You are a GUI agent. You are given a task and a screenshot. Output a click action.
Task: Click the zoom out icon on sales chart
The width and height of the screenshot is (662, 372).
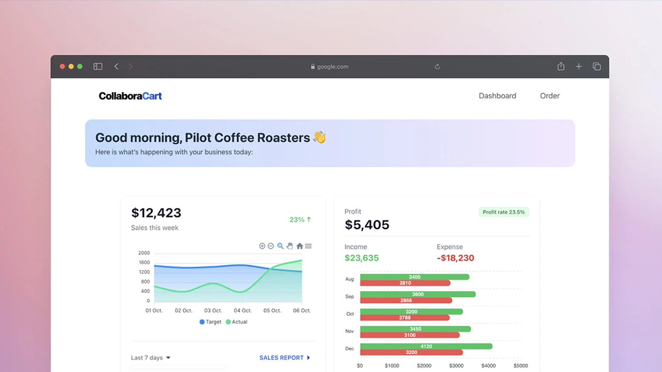[271, 246]
